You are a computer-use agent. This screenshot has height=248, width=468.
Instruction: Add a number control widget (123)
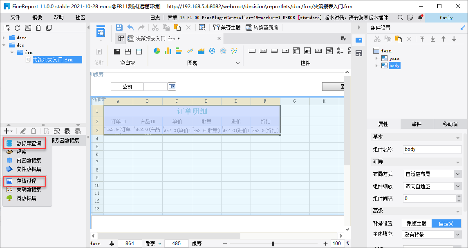[x=318, y=51]
